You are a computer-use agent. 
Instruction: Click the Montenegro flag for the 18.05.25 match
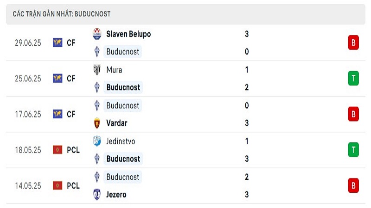click(x=58, y=150)
